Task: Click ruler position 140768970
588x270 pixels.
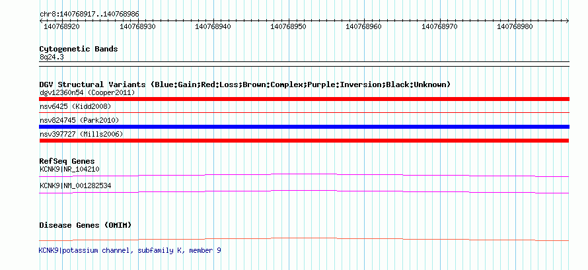Action: coord(439,26)
